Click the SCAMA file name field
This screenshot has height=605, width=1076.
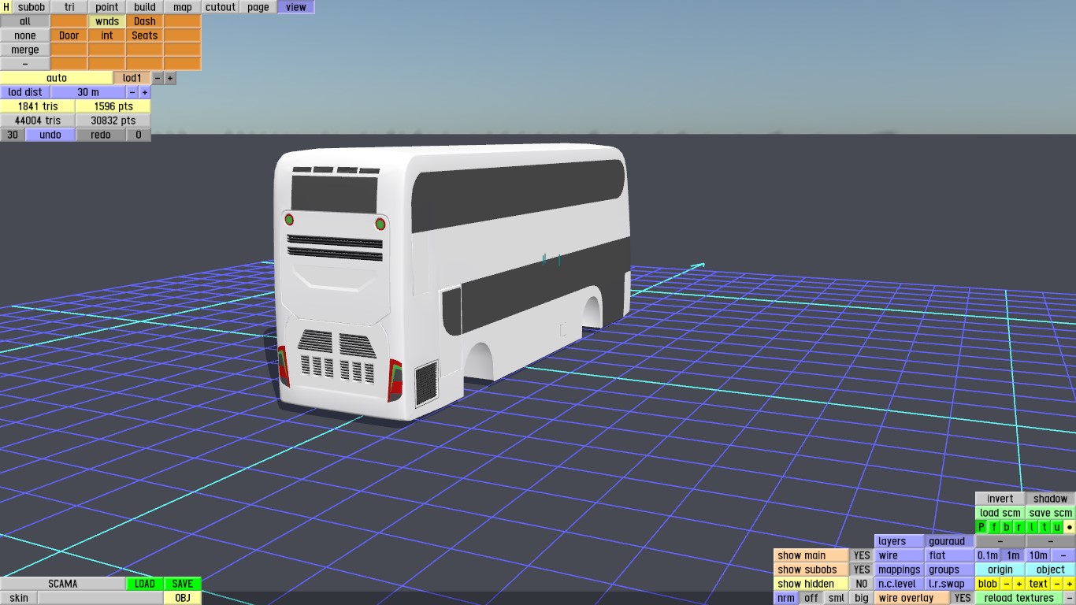click(63, 584)
